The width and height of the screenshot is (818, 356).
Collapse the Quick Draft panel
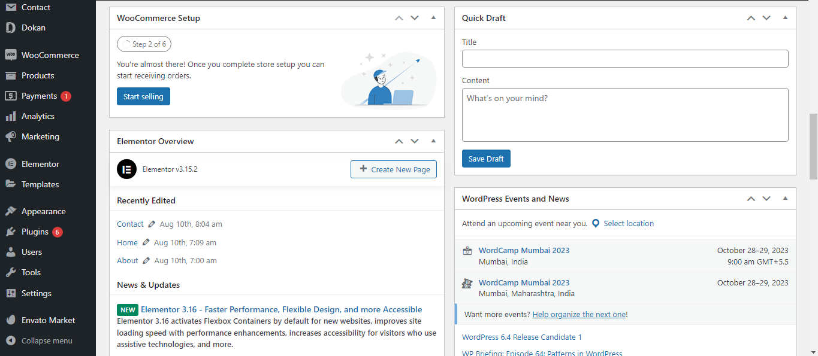(x=785, y=18)
